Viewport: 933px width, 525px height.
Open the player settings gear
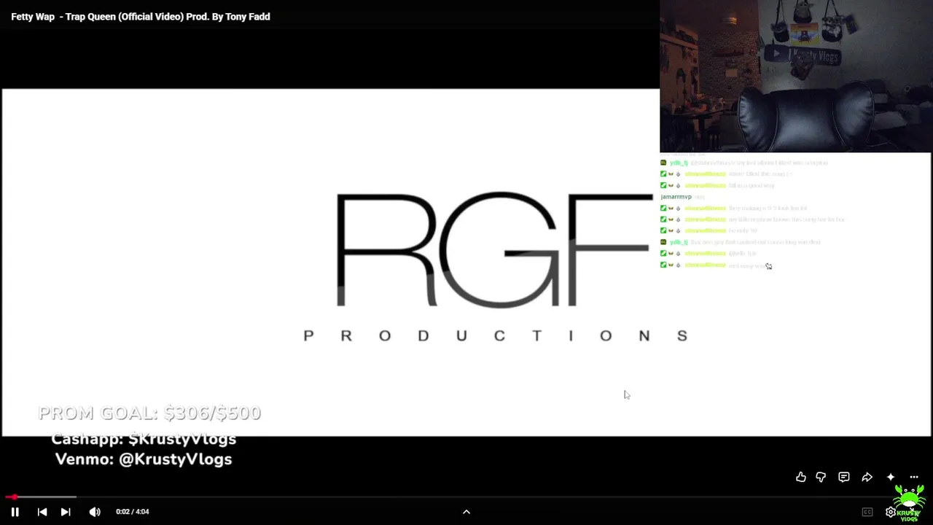[891, 512]
